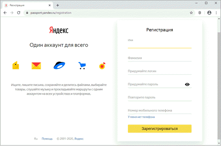
Task: Click the Фамилия input field
Action: [159, 58]
